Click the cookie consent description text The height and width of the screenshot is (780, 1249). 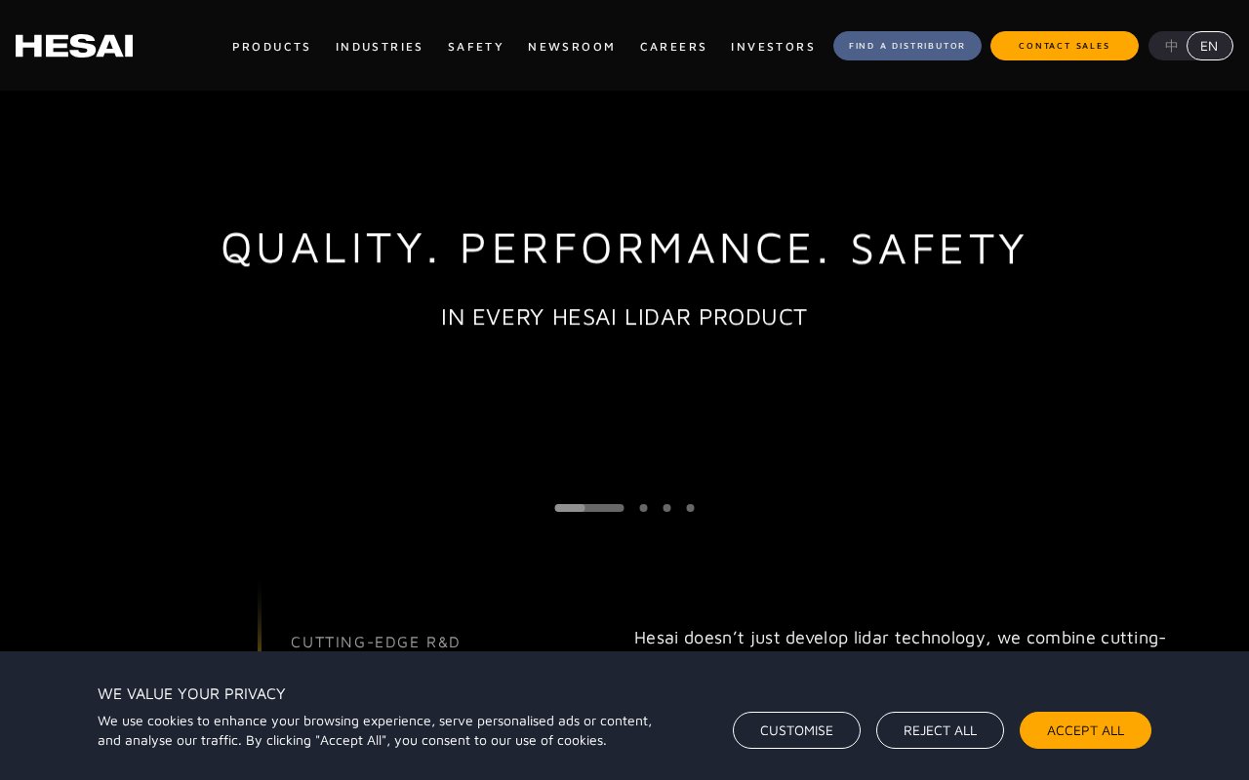coord(375,730)
